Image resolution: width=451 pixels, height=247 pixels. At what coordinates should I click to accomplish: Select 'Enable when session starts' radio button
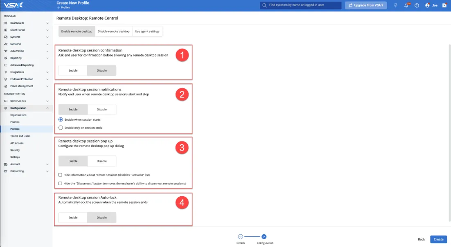pos(61,119)
